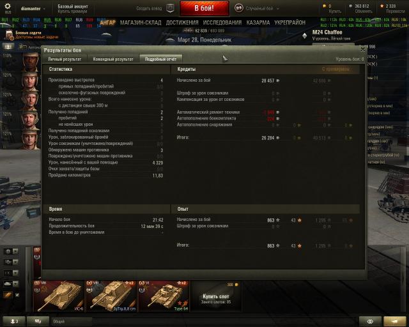
Task: Select the top crew member portrait
Action: click(x=30, y=61)
